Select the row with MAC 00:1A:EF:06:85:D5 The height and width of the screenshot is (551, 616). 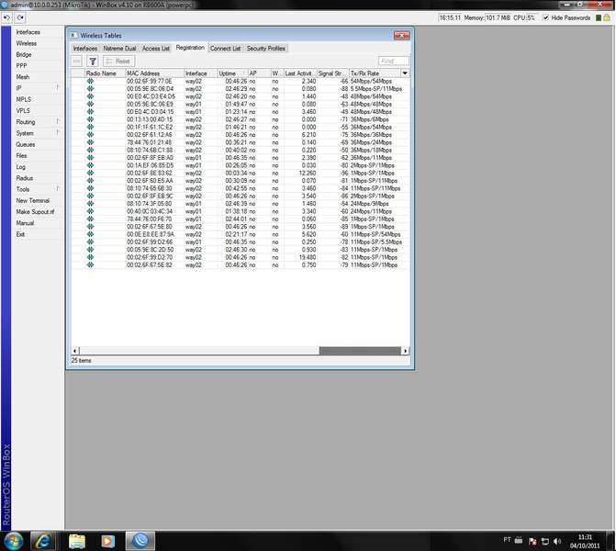[241, 165]
